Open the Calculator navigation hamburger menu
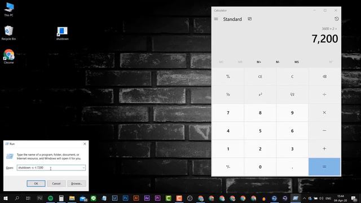This screenshot has width=361, height=203. tap(216, 19)
